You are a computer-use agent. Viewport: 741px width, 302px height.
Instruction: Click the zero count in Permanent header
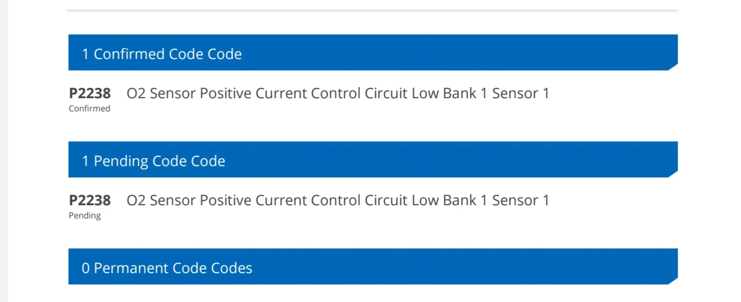tap(85, 268)
